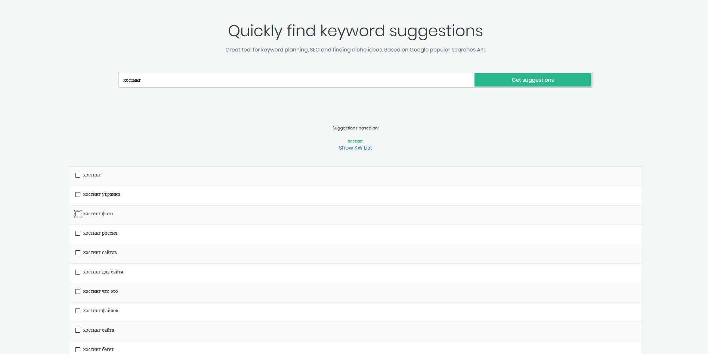Enable the хостинг россия checkbox

78,233
